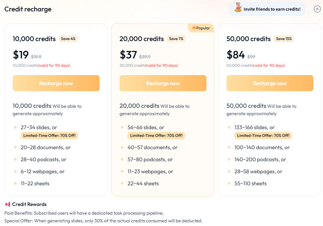Click the Popular flame badge
The image size is (323, 226).
pos(201,28)
